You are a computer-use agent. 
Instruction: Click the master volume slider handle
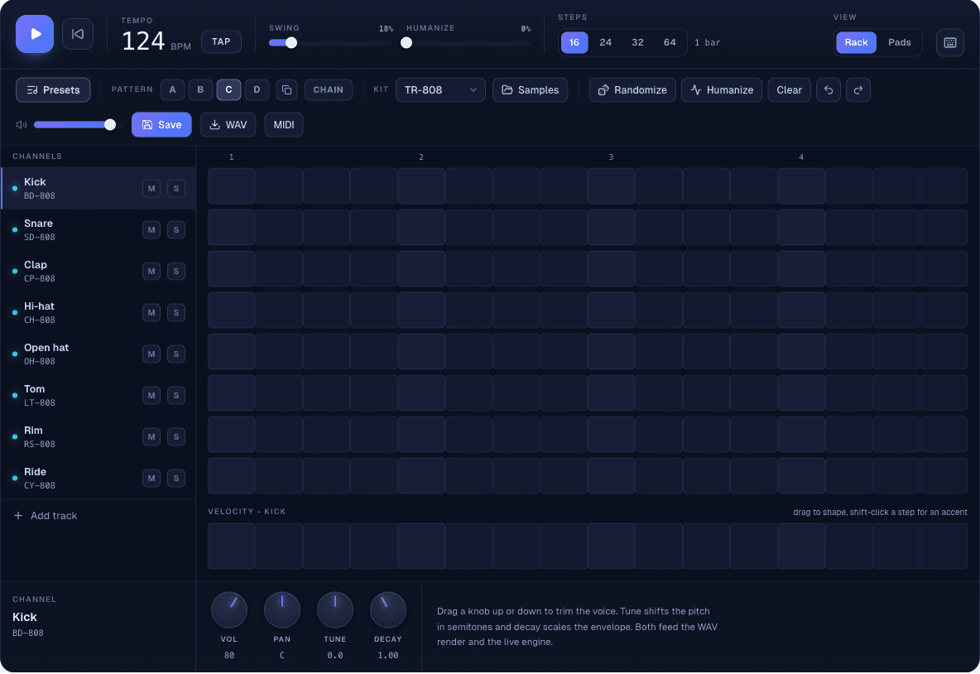tap(110, 124)
